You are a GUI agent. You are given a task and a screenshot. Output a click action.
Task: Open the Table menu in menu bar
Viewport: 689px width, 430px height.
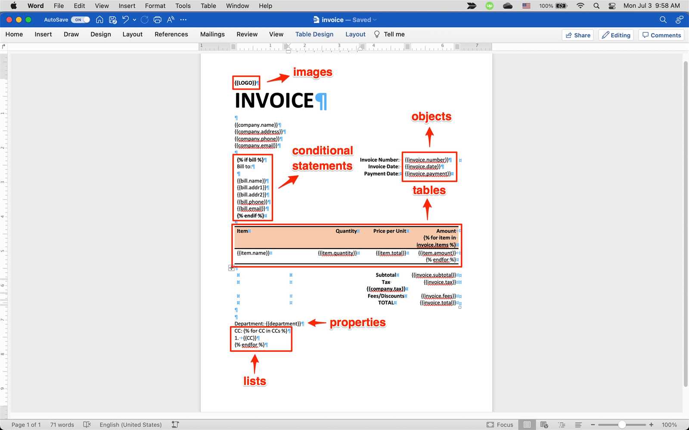click(x=208, y=6)
